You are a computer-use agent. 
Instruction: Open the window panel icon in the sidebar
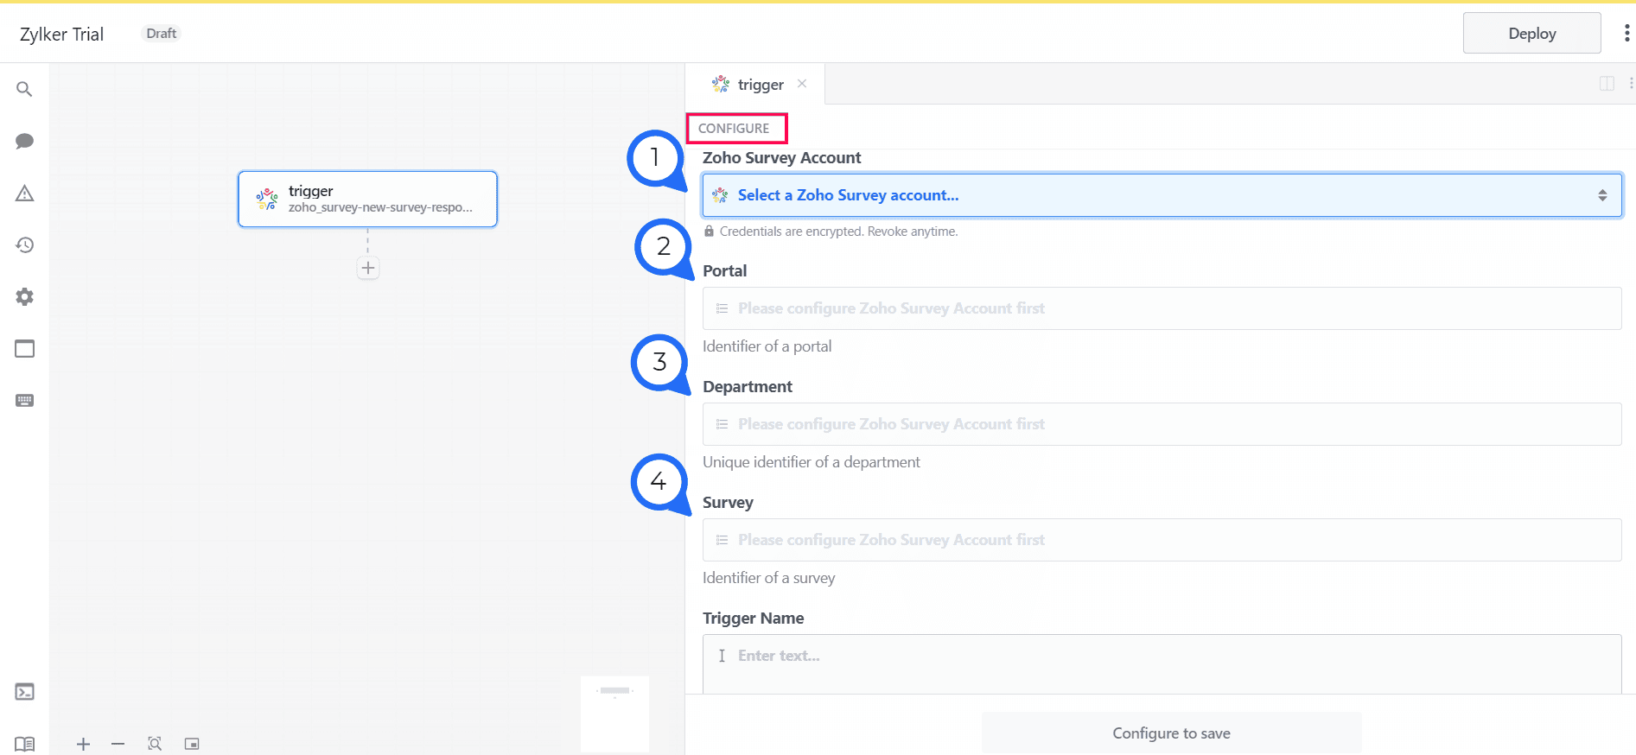click(x=24, y=348)
